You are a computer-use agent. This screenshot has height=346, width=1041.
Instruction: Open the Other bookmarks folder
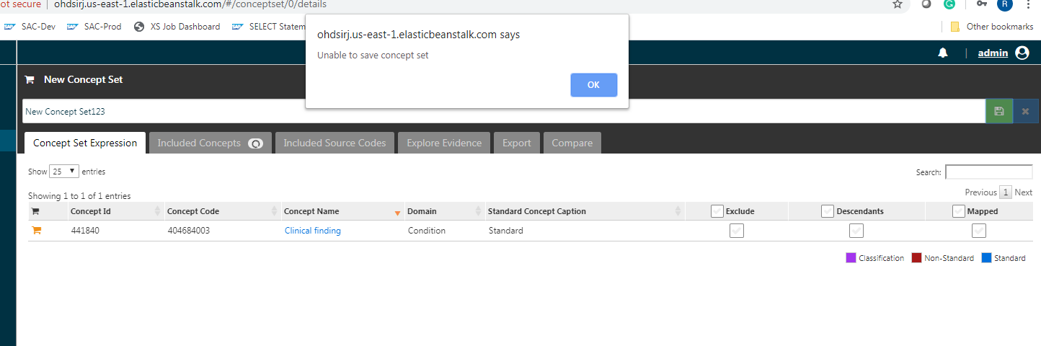(991, 27)
